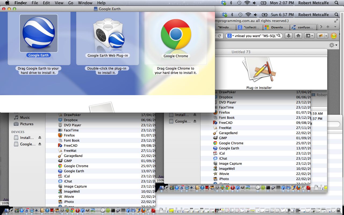
Task: Switch to the "Downlo..." Microsoft tab
Action: [276, 27]
